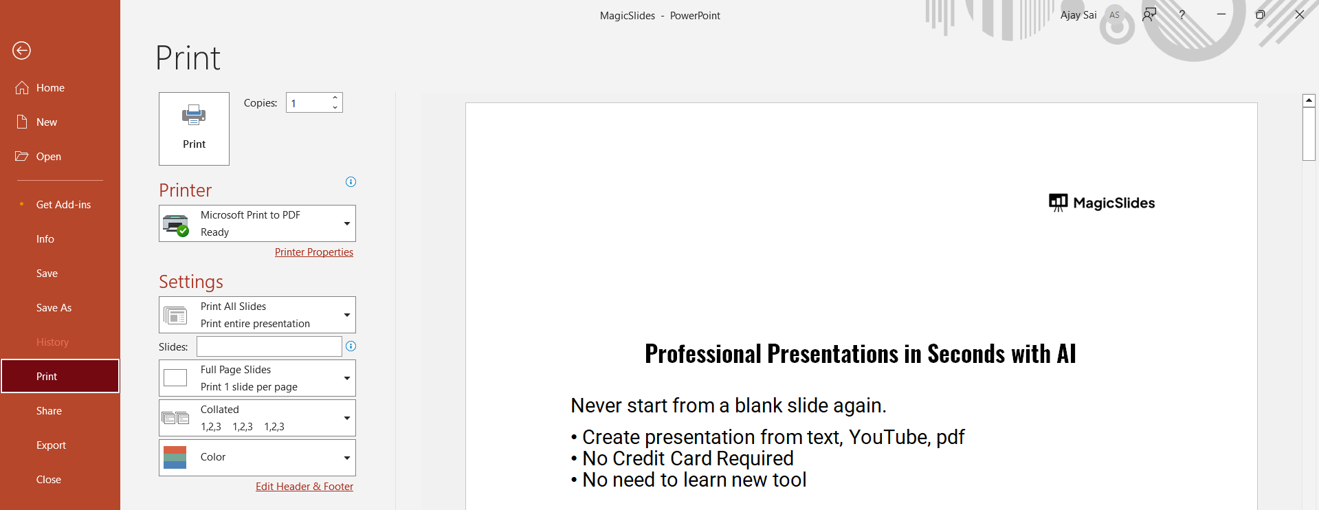The height and width of the screenshot is (510, 1319).
Task: Click the preview scrollbar up arrow
Action: pyautogui.click(x=1309, y=100)
